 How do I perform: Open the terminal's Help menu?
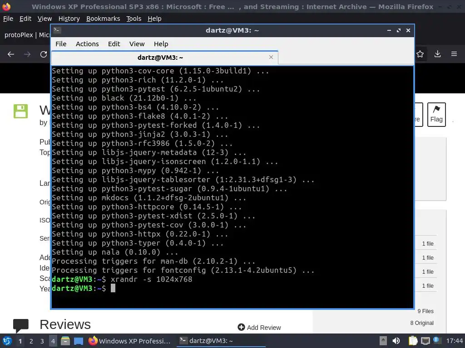point(161,44)
